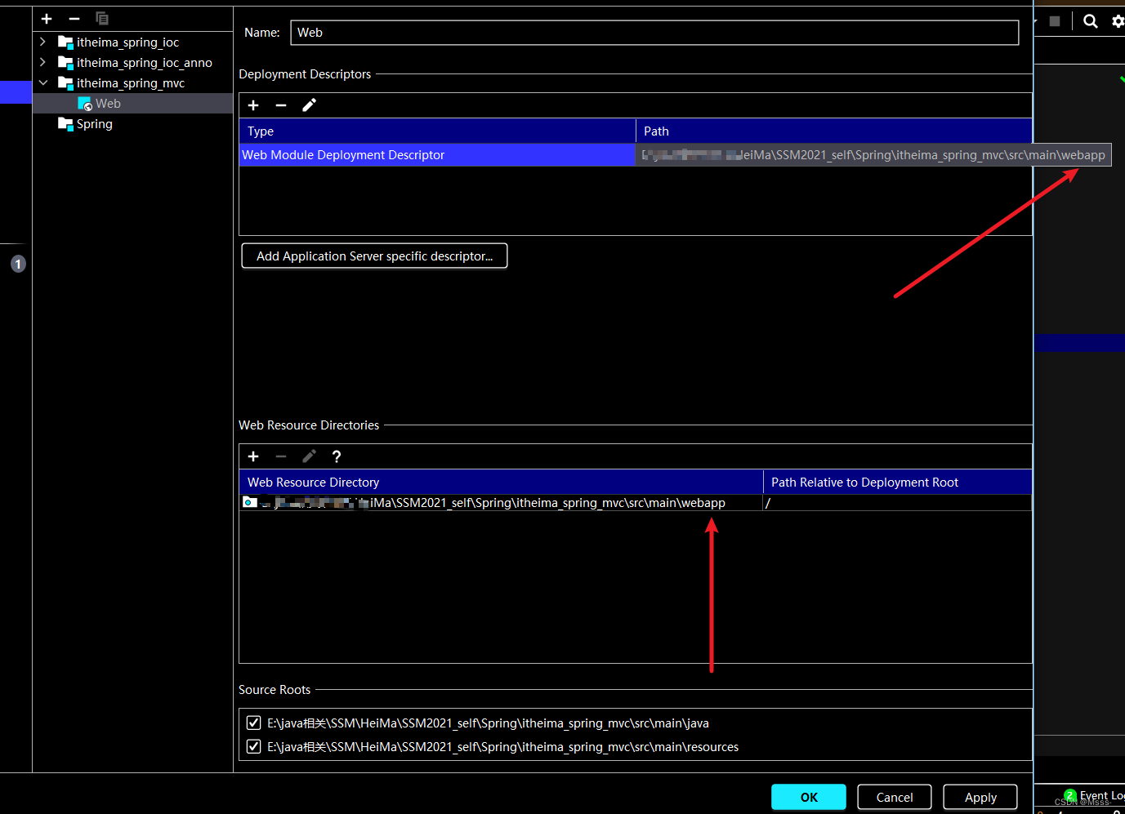Copy facet icon in left tree toolbar
This screenshot has height=814, width=1125.
point(102,18)
